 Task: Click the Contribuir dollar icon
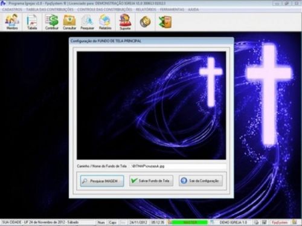point(52,22)
